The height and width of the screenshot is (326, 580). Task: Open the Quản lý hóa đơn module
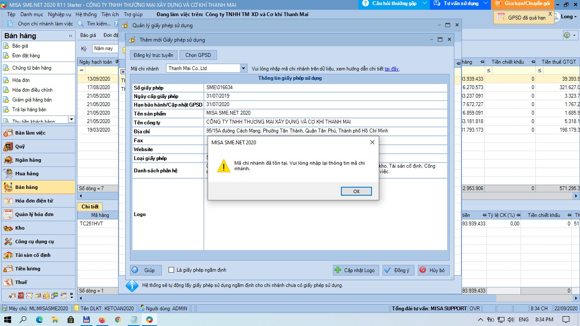[x=39, y=214]
